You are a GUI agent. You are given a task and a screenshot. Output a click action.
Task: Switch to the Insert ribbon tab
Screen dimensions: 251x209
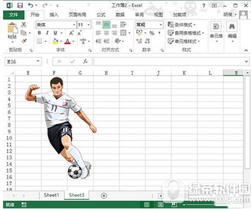54,15
